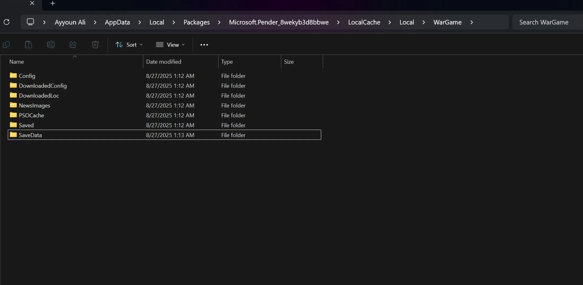
Task: Select the NewsImages folder name
Action: [x=34, y=105]
